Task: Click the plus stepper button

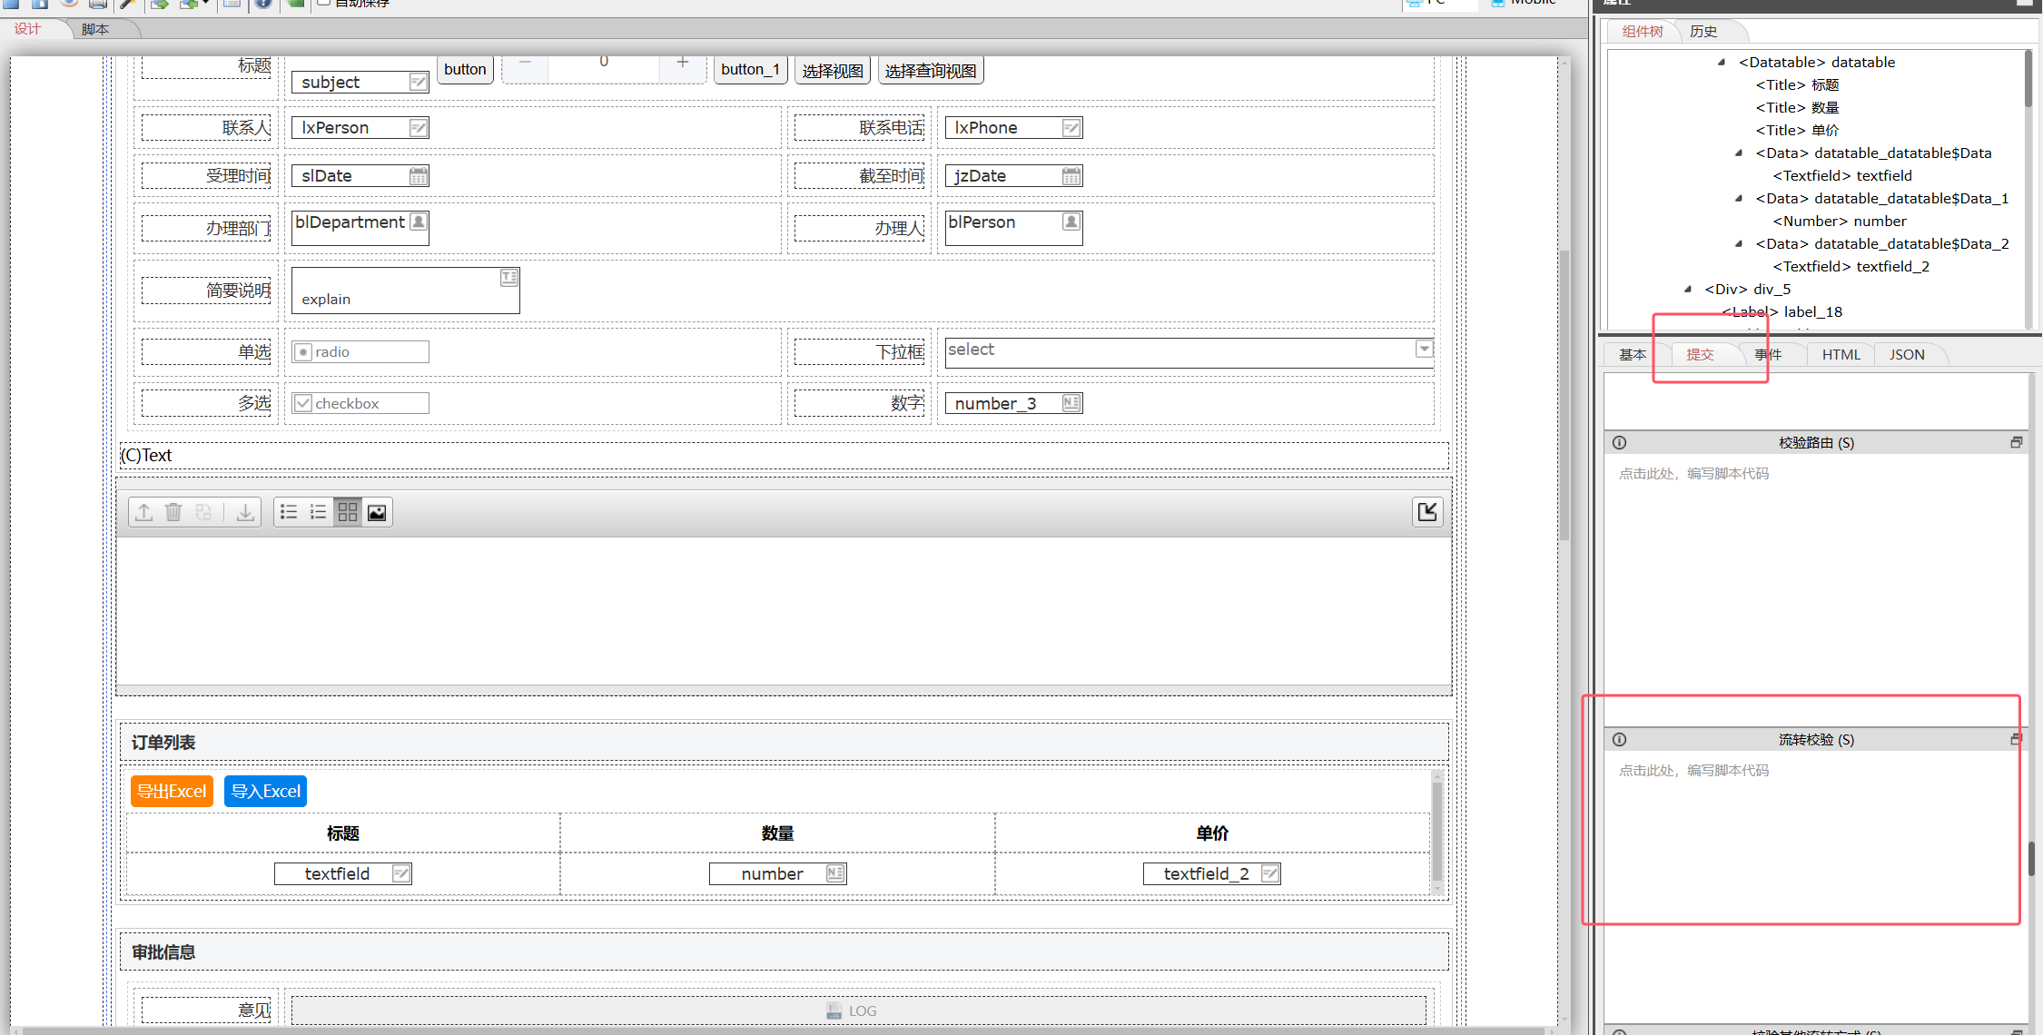Action: point(682,64)
